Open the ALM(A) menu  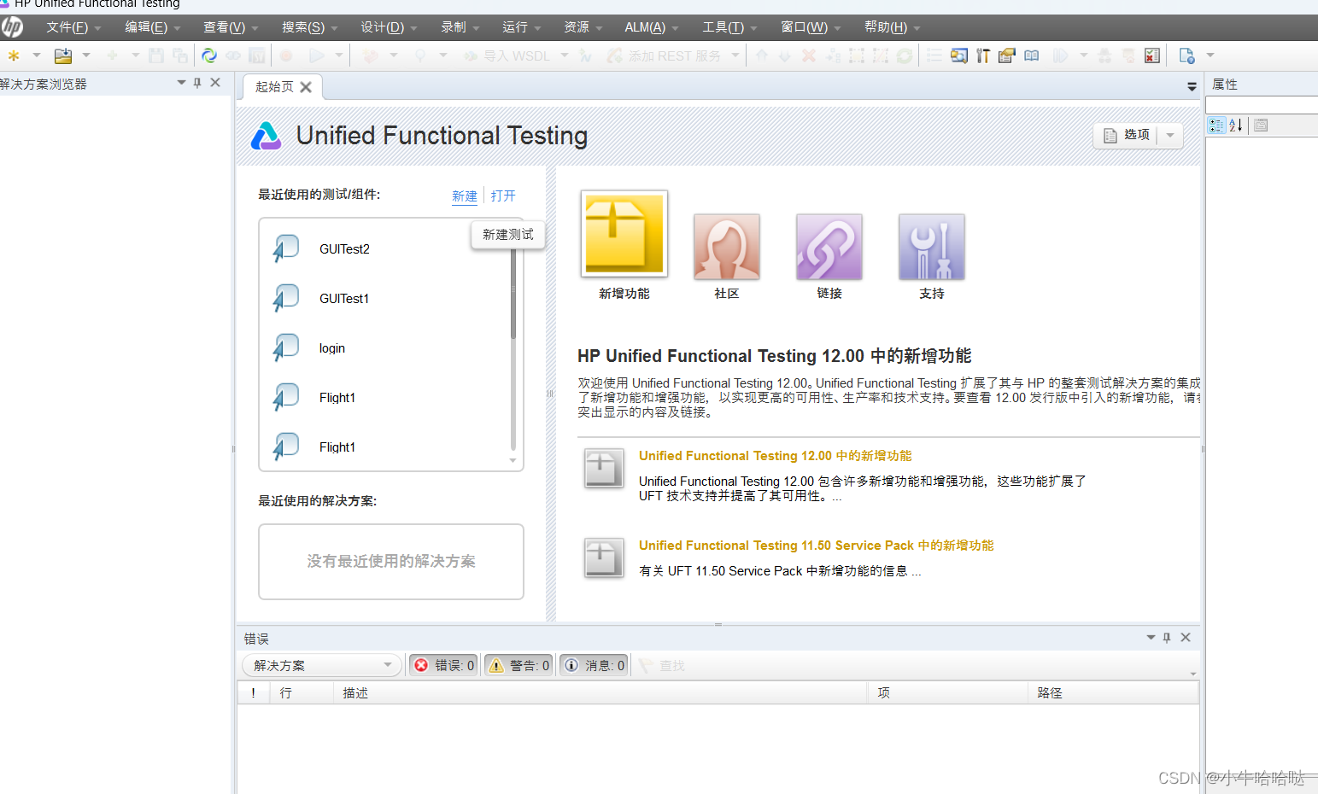(x=645, y=26)
